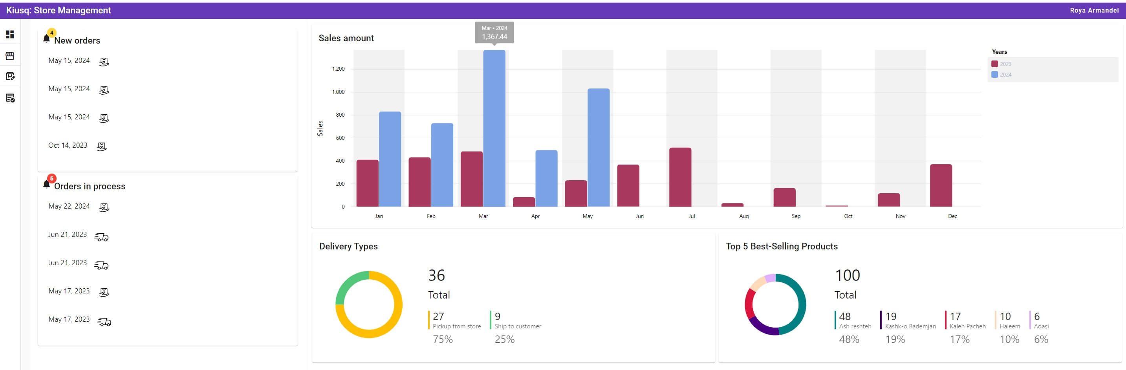The height and width of the screenshot is (370, 1126).
Task: Click pickup icon beside Oct 14, 2023
Action: [x=101, y=147]
